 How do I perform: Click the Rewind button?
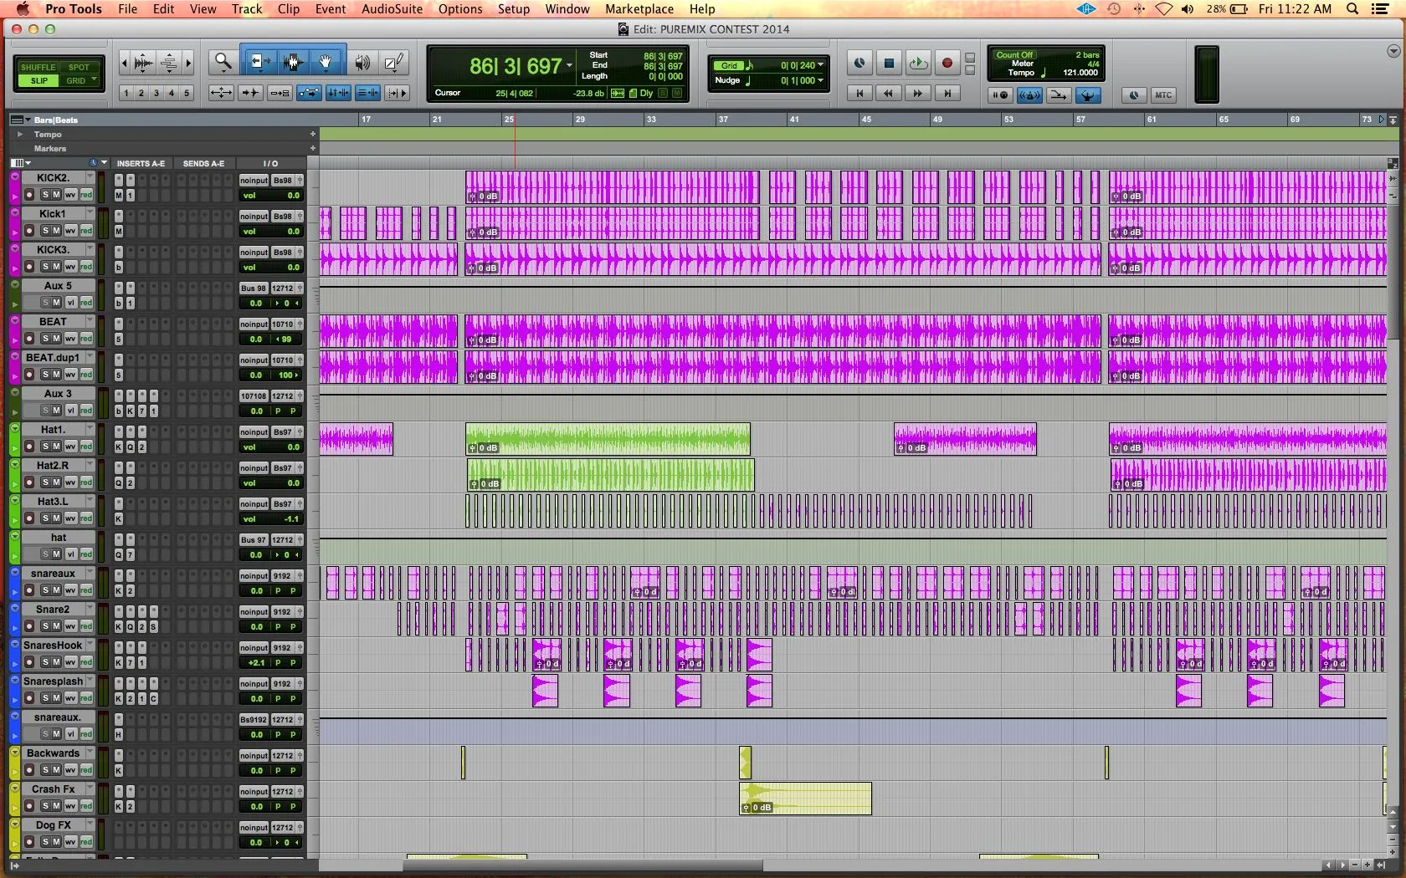889,94
